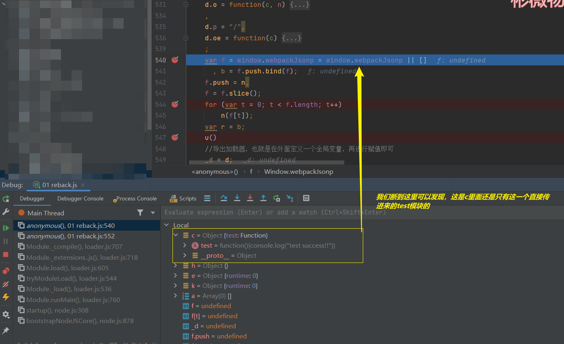The width and height of the screenshot is (564, 344).
Task: Close the 01 reback.js debug tab
Action: pyautogui.click(x=83, y=185)
